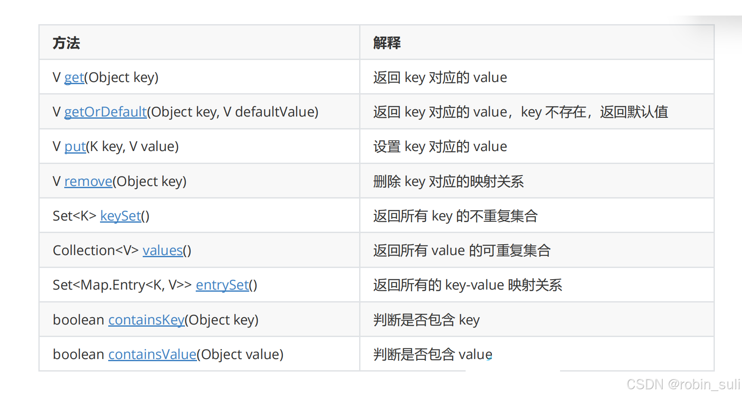Image resolution: width=742 pixels, height=397 pixels.
Task: Click the '设置 key 对应的 value' cell
Action: [x=537, y=146]
